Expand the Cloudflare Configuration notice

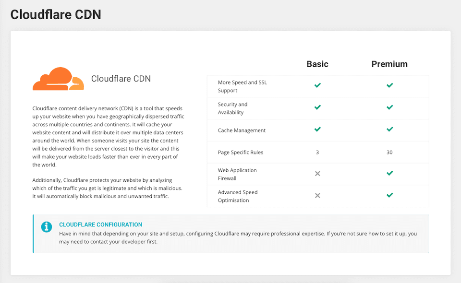tap(230, 234)
